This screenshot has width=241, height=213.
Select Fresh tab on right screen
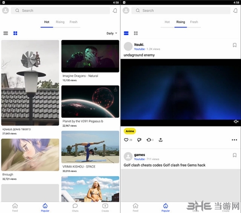tap(194, 22)
